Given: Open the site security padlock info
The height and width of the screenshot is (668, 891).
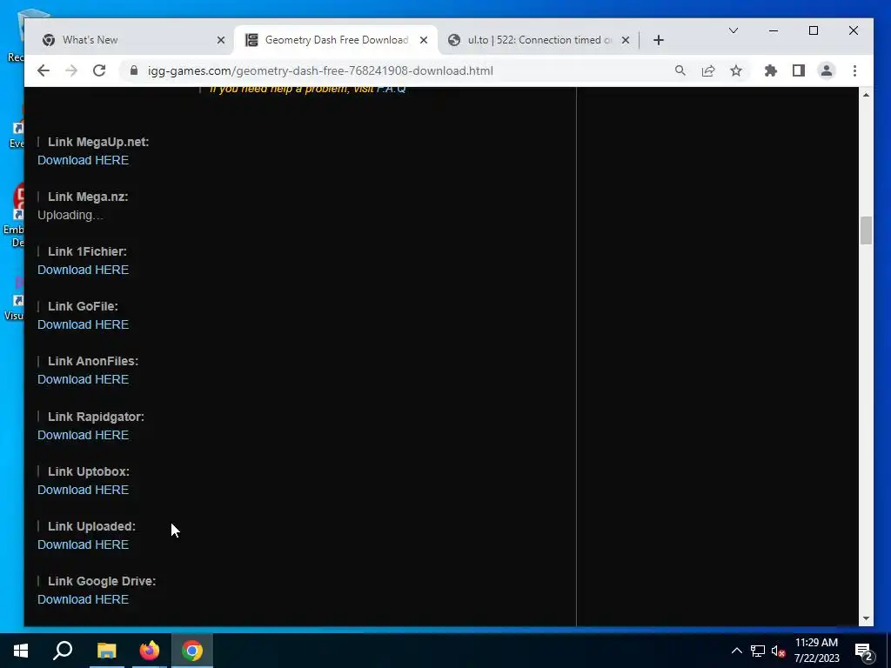Looking at the screenshot, I should 134,70.
